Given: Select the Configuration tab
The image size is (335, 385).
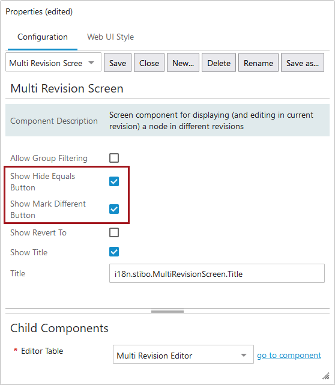Looking at the screenshot, I should click(x=43, y=37).
